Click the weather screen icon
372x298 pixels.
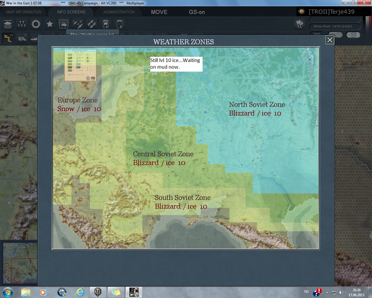(x=63, y=24)
